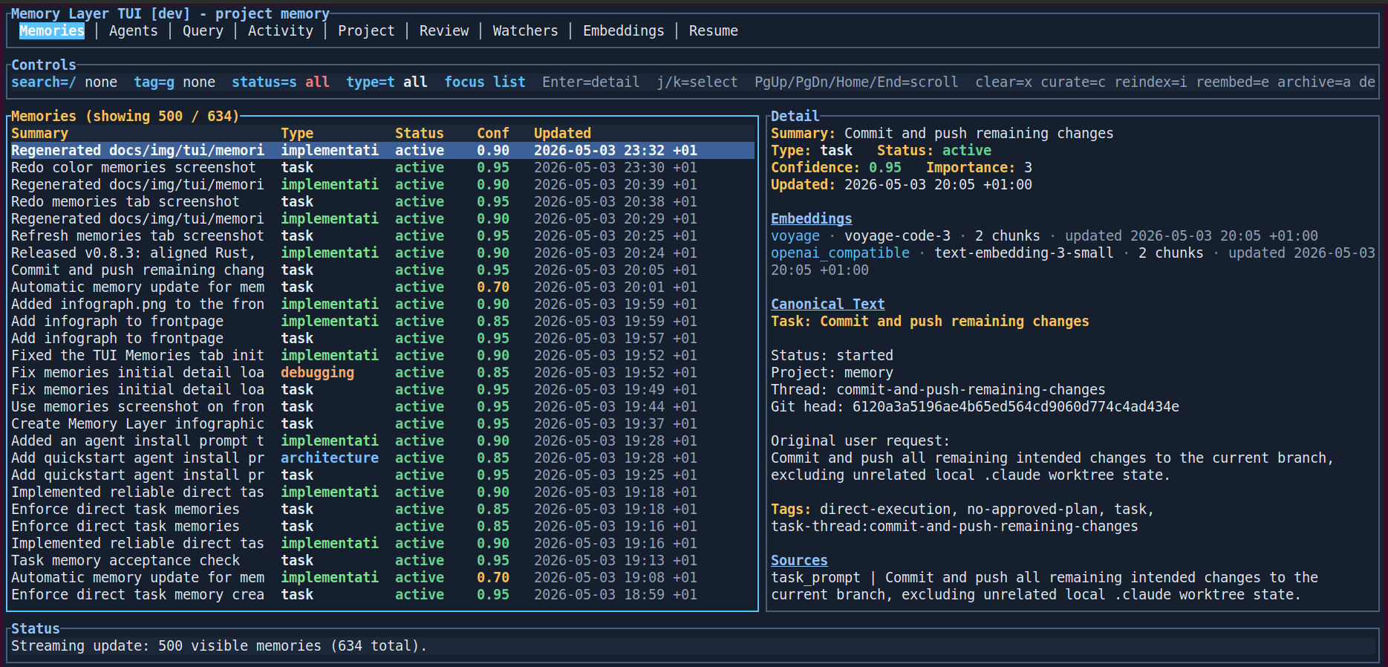Select the 'Redo color memories screenshot' row

tap(382, 167)
